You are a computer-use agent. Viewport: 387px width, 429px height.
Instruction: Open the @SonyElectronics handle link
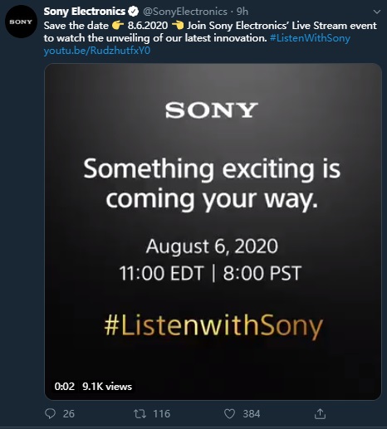tap(184, 12)
